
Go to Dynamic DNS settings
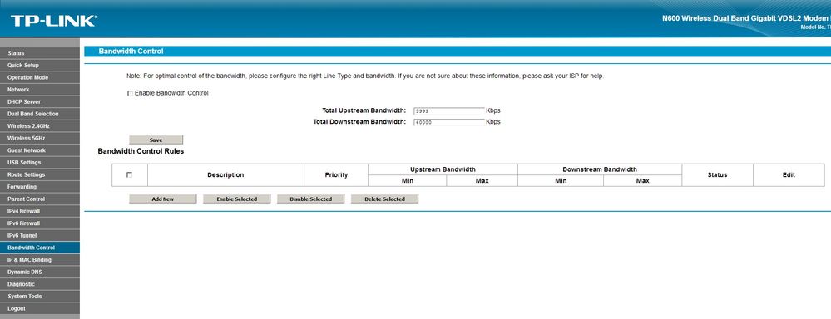pos(40,272)
